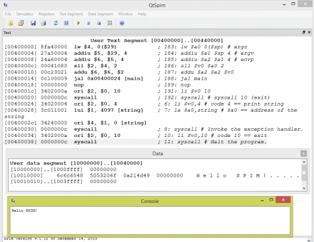Click the syscall line at [00400020]
The height and width of the screenshot is (242, 314).
[137, 97]
